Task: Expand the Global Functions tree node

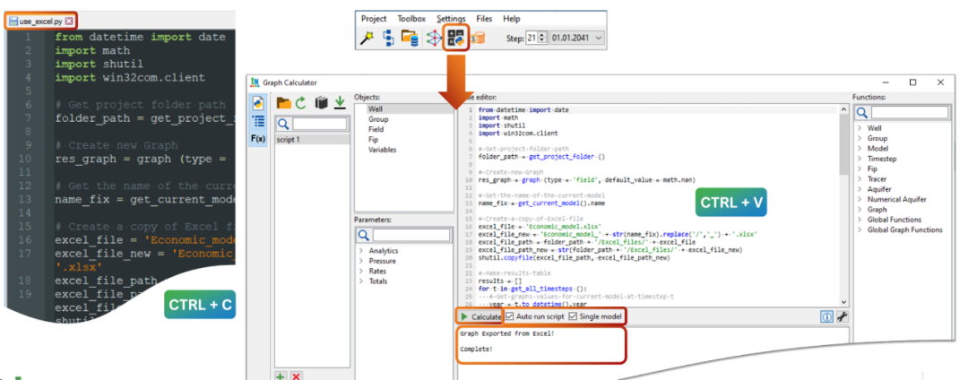Action: pos(860,218)
